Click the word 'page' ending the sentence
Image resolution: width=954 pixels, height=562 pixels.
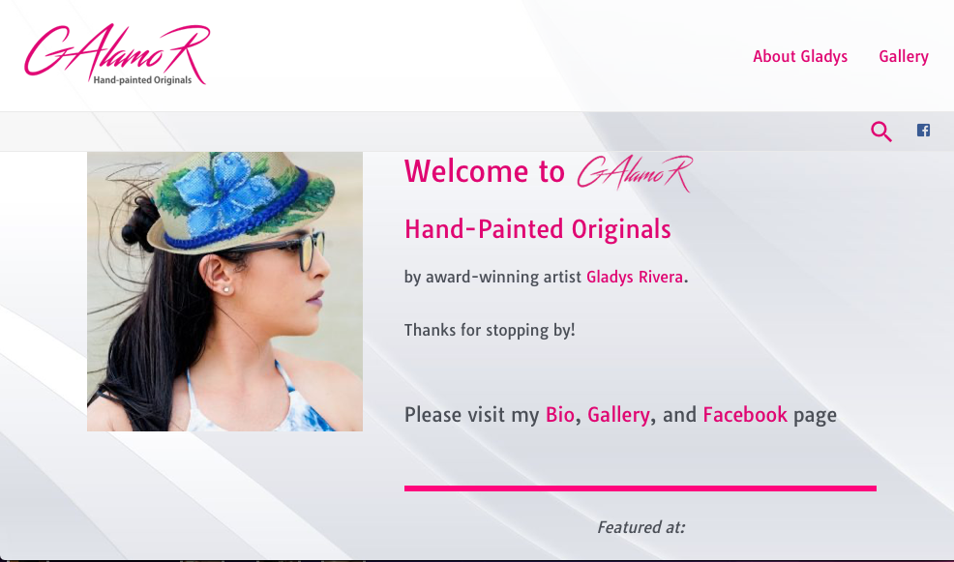(815, 416)
